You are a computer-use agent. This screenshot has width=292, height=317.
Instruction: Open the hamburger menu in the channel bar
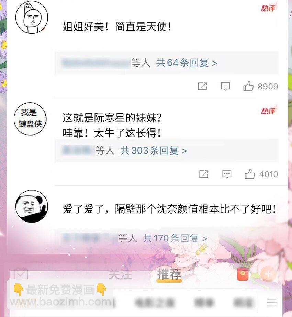(272, 303)
